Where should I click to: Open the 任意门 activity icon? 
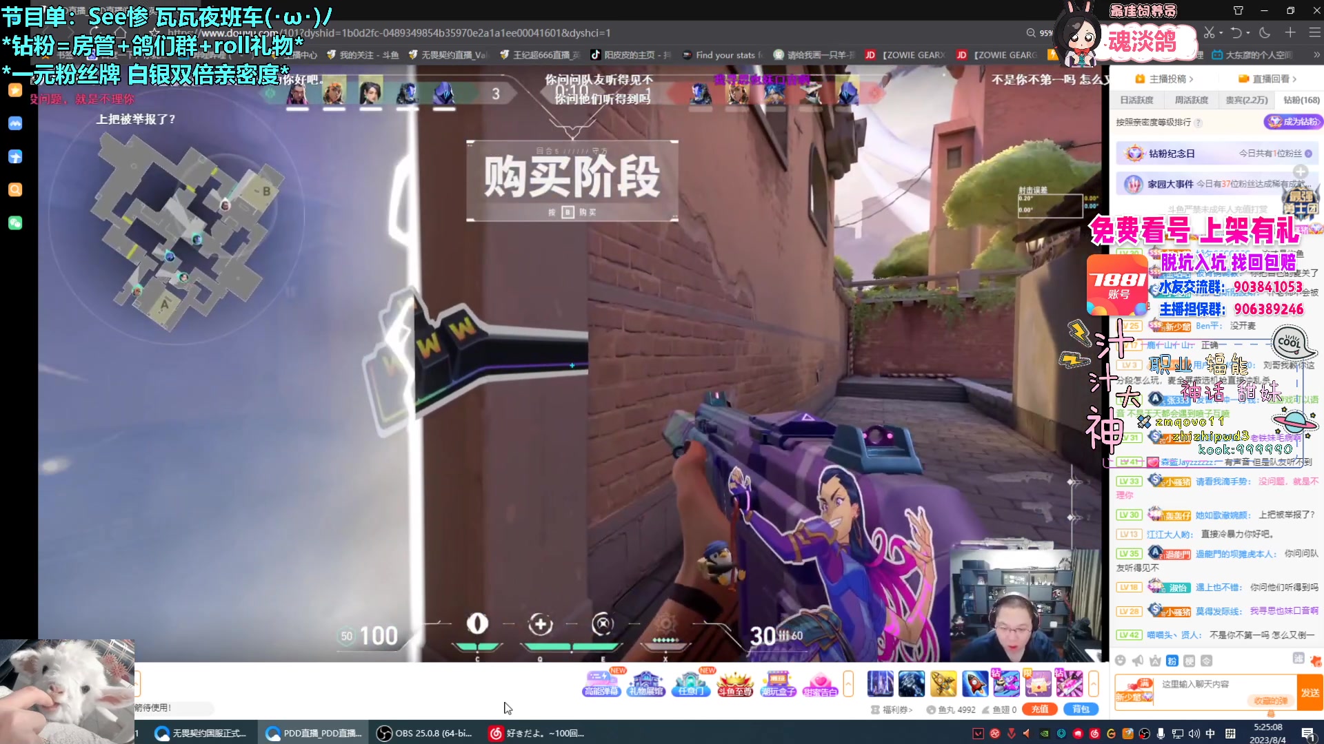pyautogui.click(x=691, y=683)
